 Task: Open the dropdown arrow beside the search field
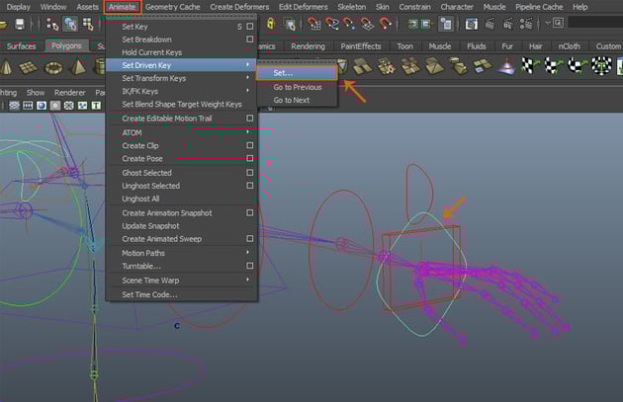coord(548,23)
